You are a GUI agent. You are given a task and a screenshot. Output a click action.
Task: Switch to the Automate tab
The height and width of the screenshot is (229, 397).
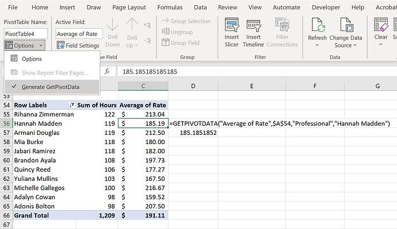[x=287, y=7]
